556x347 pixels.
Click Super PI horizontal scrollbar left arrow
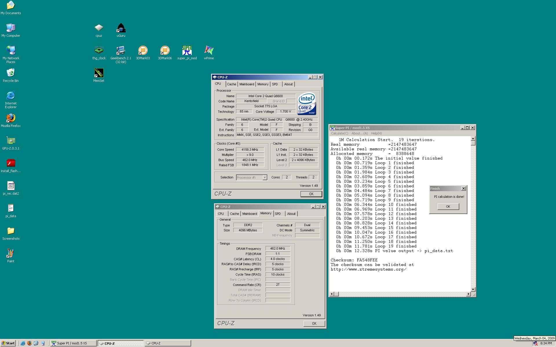332,294
